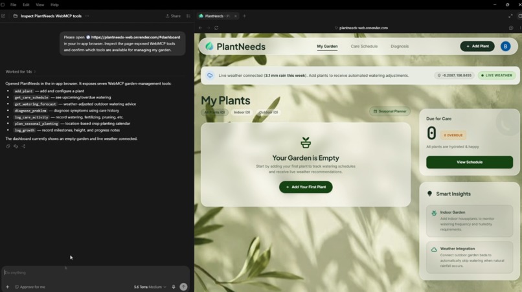Open the more options ellipsis next to chat title
The image size is (522, 292).
pyautogui.click(x=87, y=16)
